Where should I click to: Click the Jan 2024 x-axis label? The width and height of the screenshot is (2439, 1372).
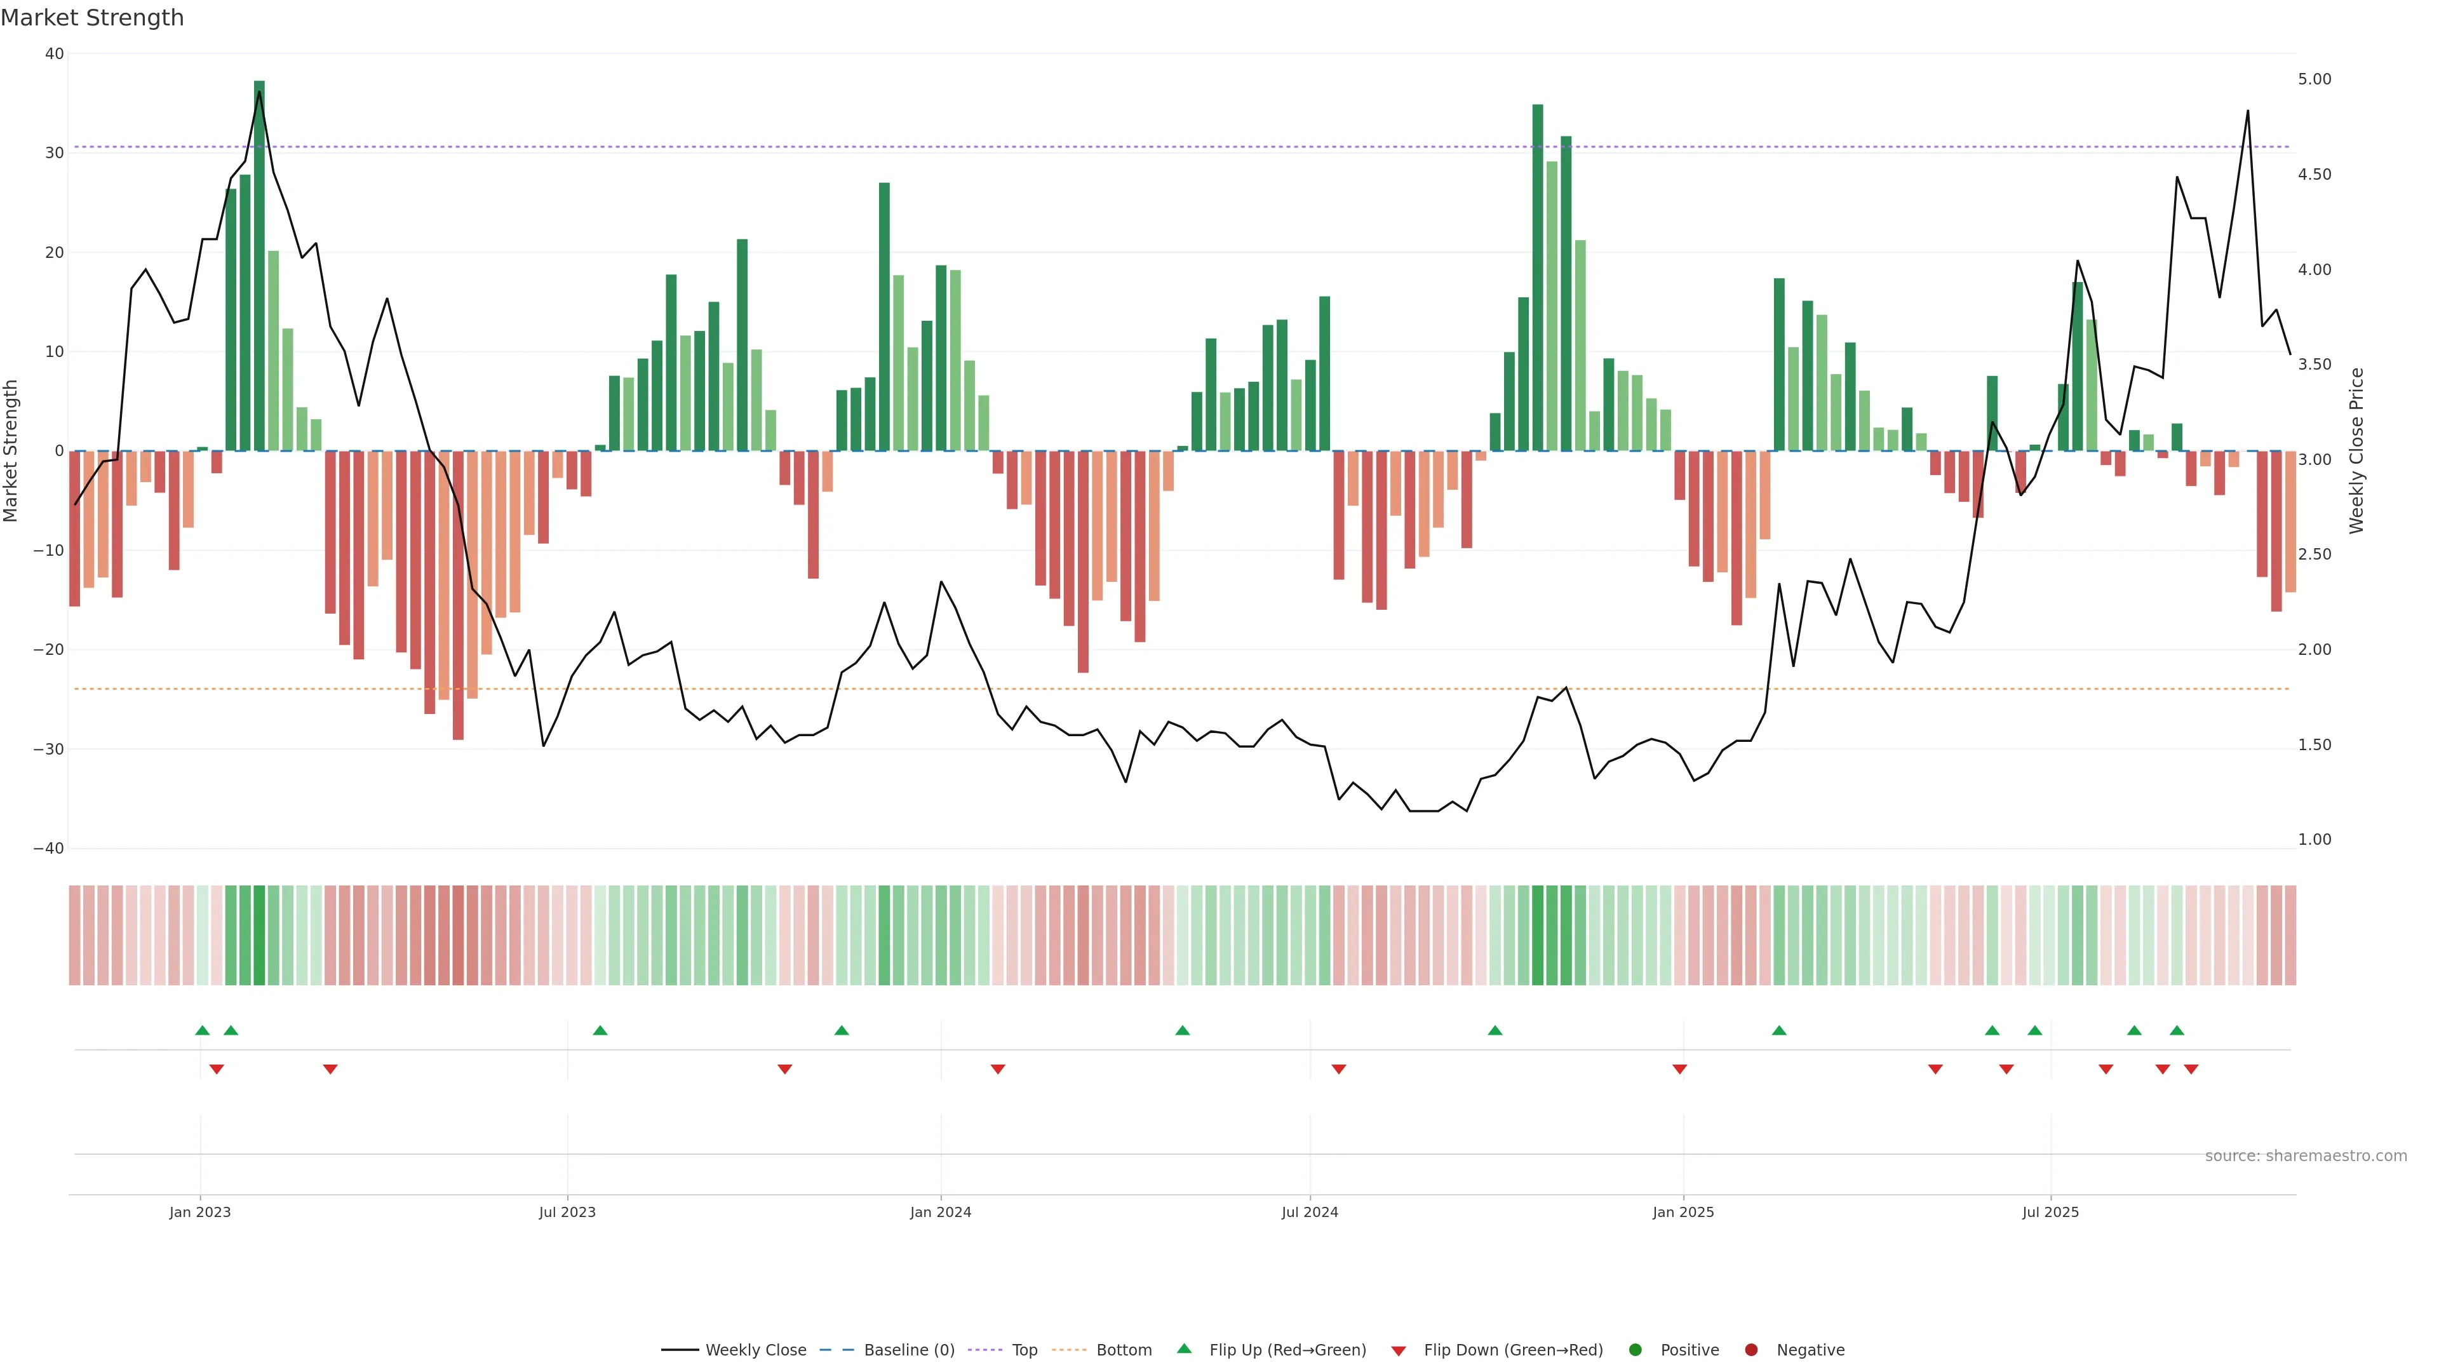940,1212
